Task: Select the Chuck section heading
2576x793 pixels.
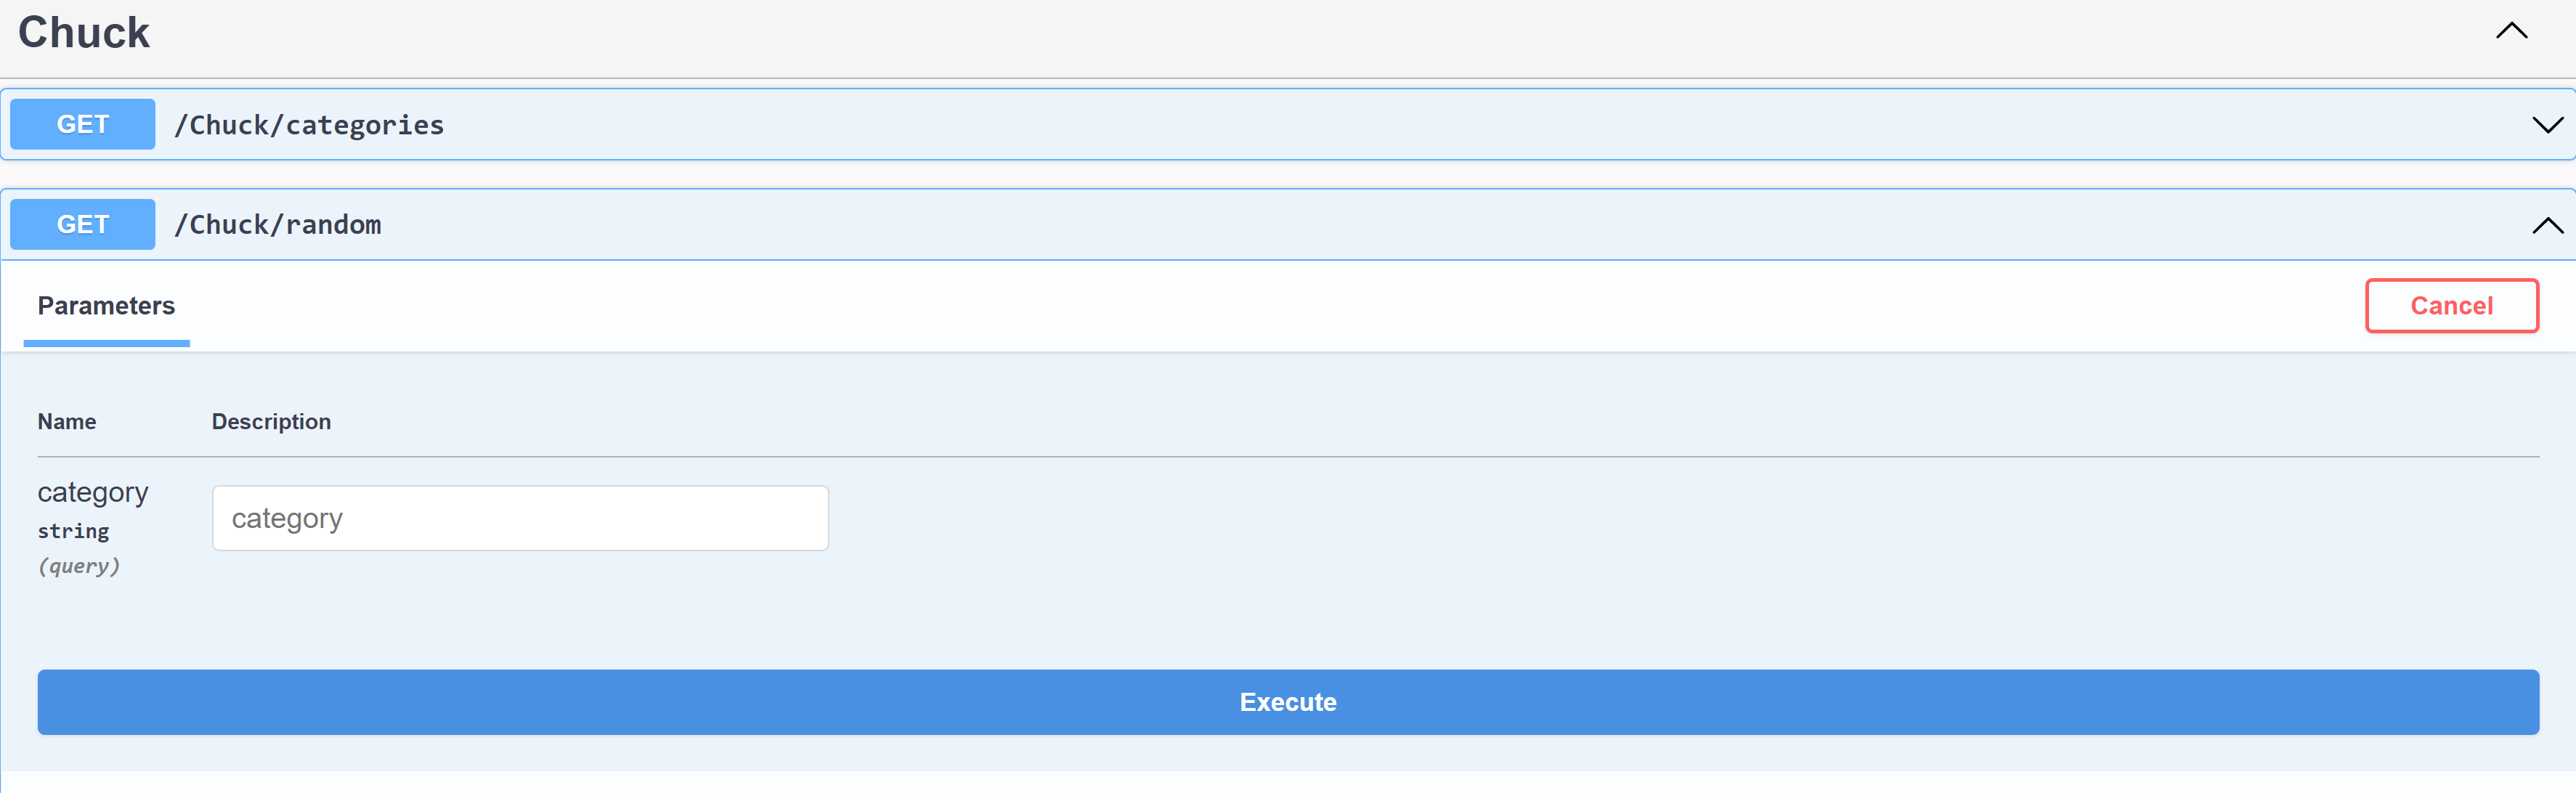Action: click(84, 31)
